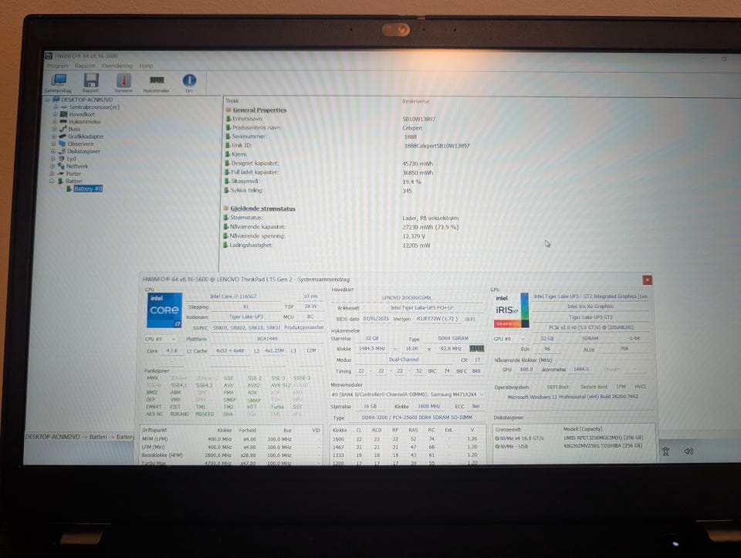Click the Intel Iris Xe graphics logo
The height and width of the screenshot is (558, 741).
pyautogui.click(x=511, y=310)
